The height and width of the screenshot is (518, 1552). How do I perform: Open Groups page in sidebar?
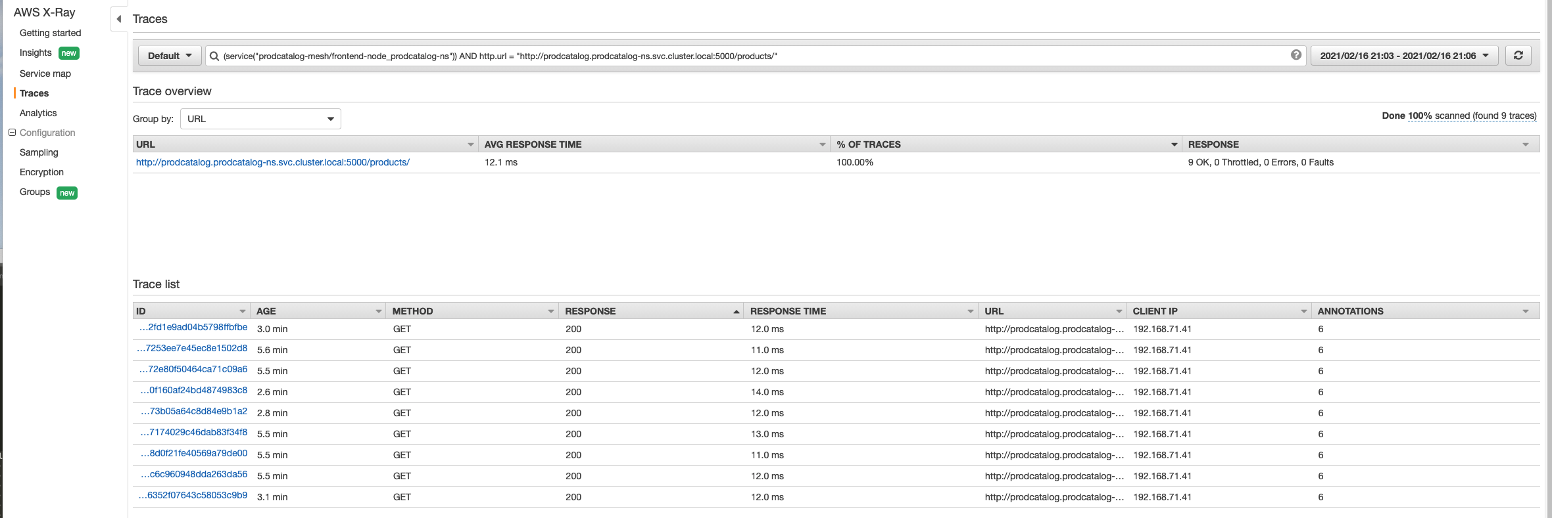(35, 192)
